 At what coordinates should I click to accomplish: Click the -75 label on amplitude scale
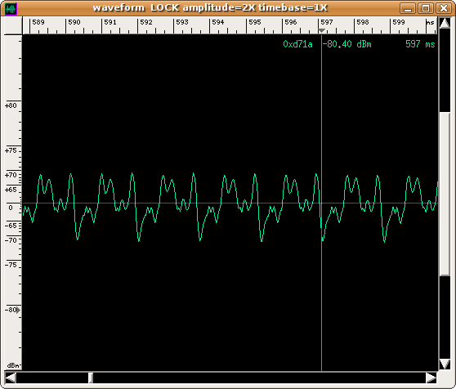pyautogui.click(x=11, y=265)
